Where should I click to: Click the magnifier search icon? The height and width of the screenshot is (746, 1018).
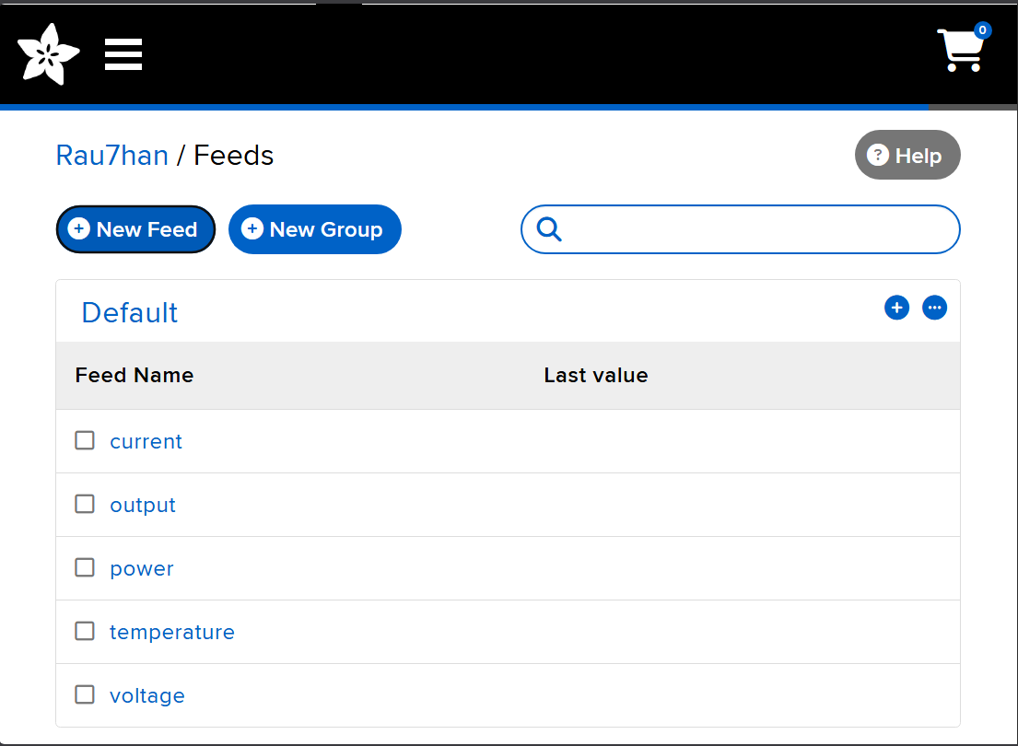pos(548,229)
